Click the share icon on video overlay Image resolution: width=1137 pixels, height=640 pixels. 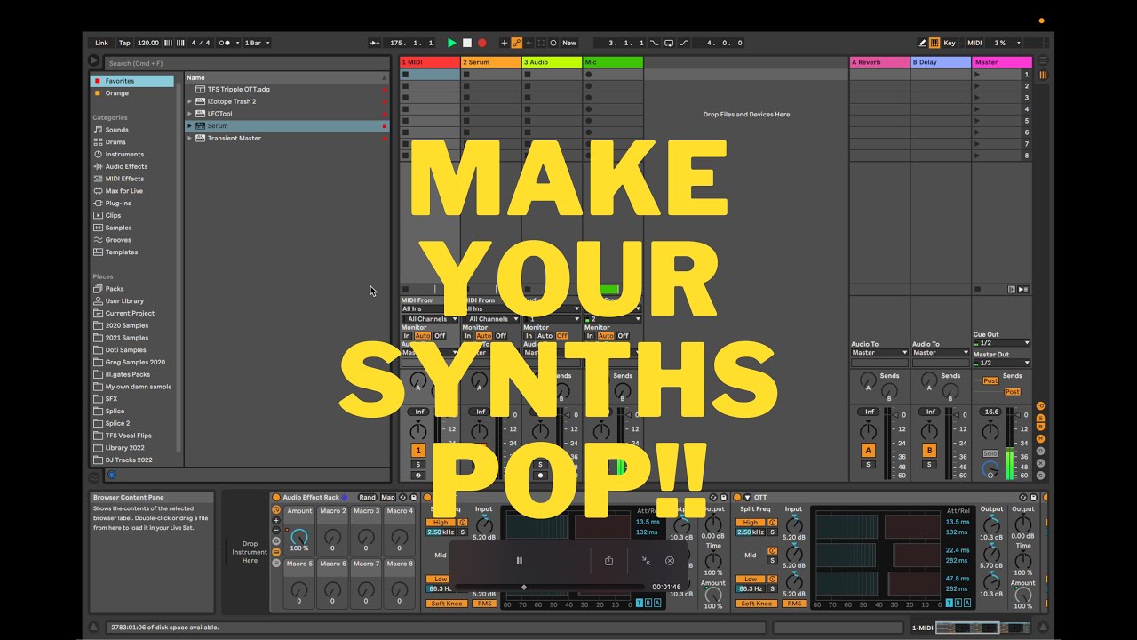608,561
